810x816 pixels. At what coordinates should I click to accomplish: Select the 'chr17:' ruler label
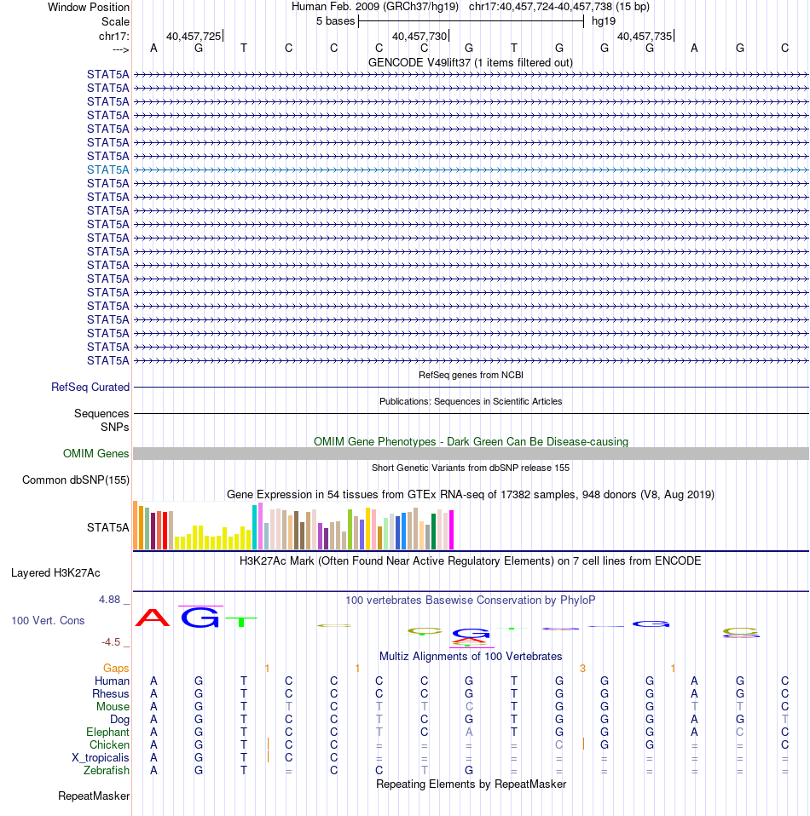(114, 36)
